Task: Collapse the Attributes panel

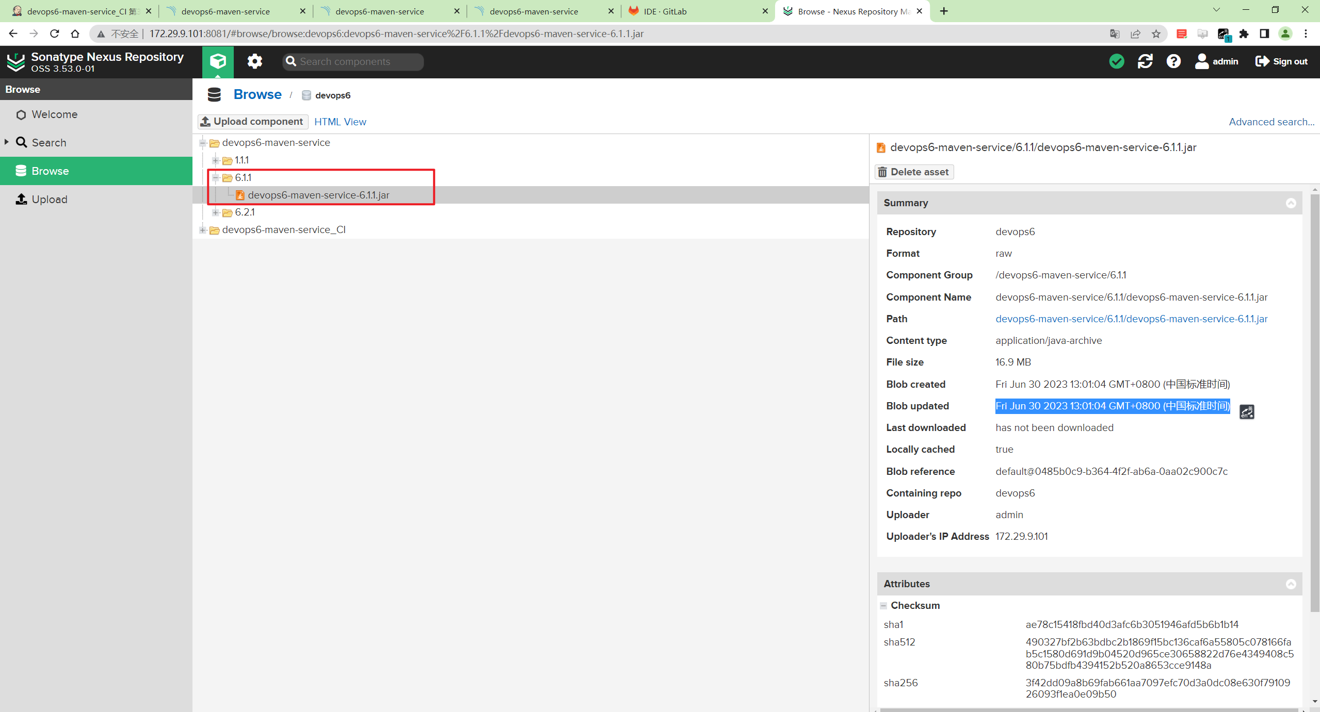Action: point(1291,584)
